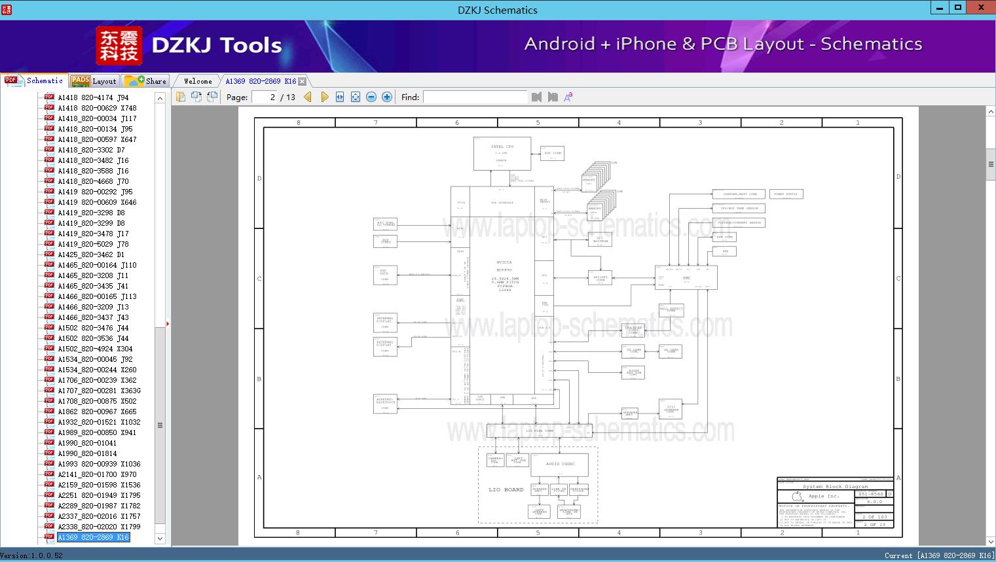Click the DZKJ red logo in the banner
The image size is (996, 562).
point(119,46)
